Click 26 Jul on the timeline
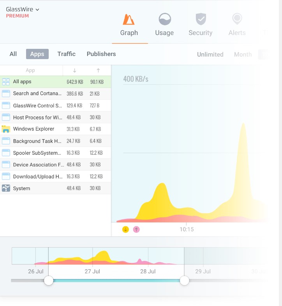This screenshot has width=282, height=306. [x=35, y=271]
